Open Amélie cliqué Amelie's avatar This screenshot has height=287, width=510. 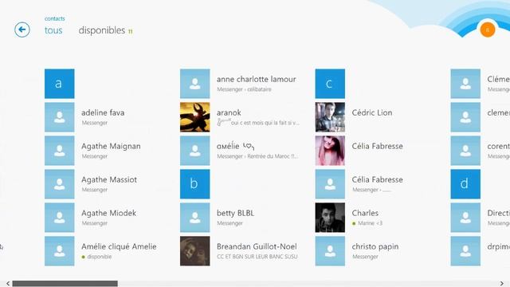point(60,251)
